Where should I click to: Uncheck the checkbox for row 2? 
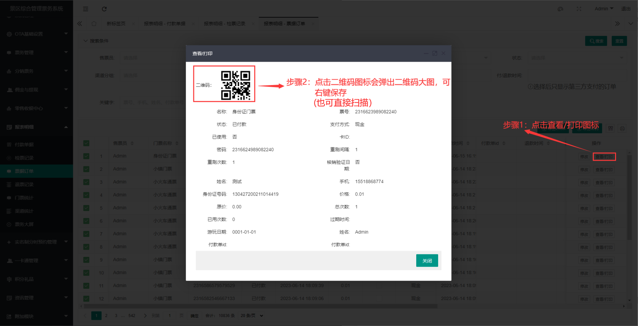click(86, 169)
